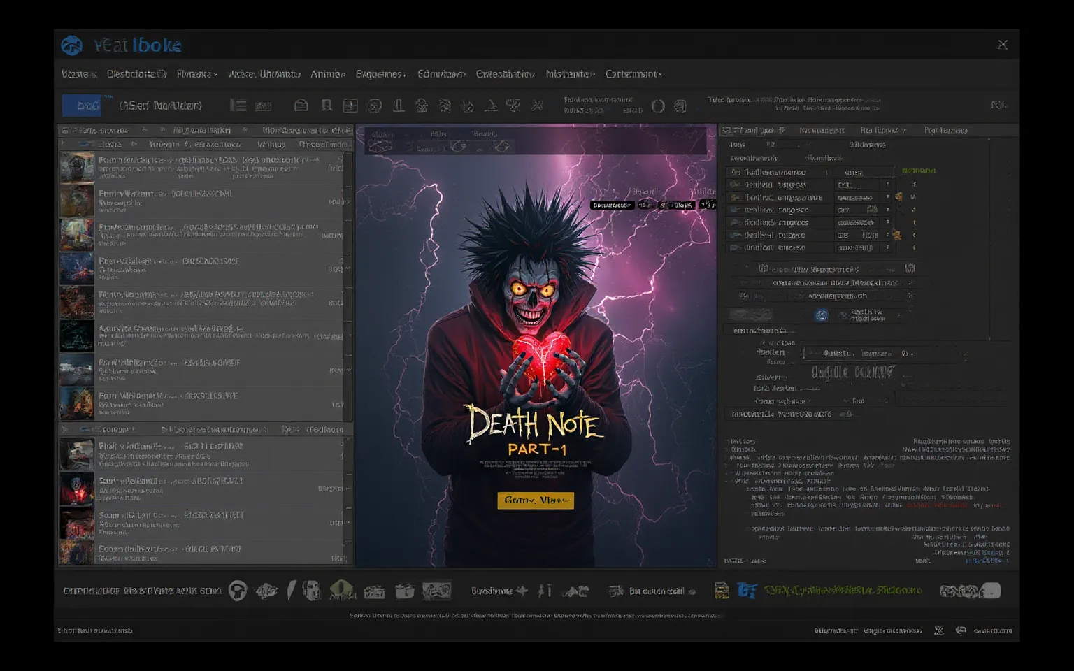Close the application with the X button
The width and height of the screenshot is (1074, 671).
[1003, 45]
